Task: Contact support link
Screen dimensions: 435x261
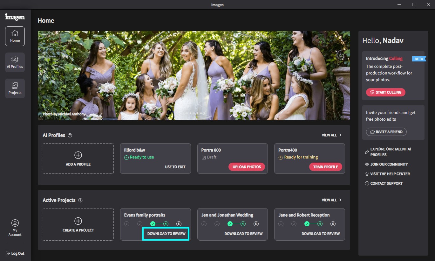Action: pyautogui.click(x=384, y=183)
